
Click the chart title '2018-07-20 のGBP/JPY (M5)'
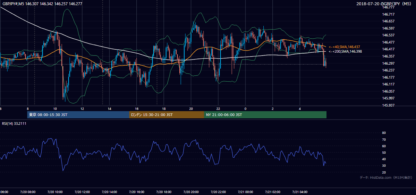click(x=384, y=4)
